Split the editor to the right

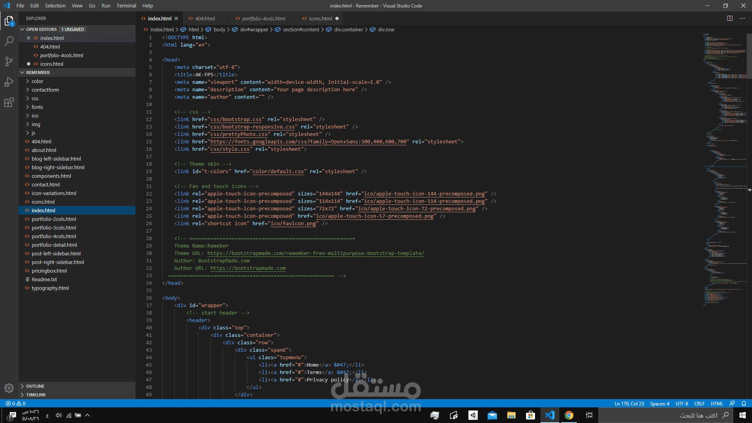[730, 18]
